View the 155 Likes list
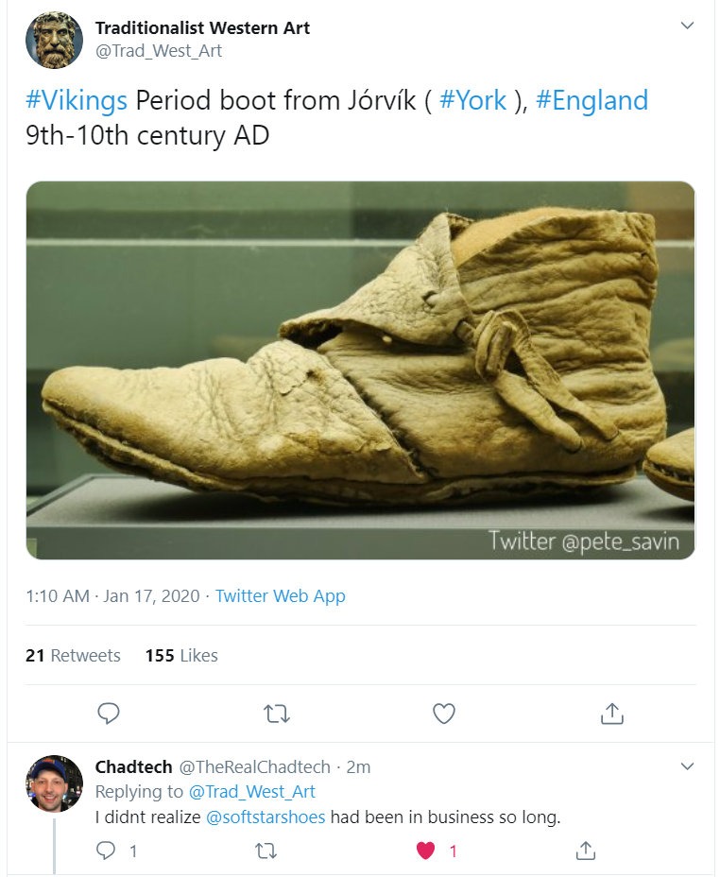Image resolution: width=720 pixels, height=877 pixels. [181, 655]
